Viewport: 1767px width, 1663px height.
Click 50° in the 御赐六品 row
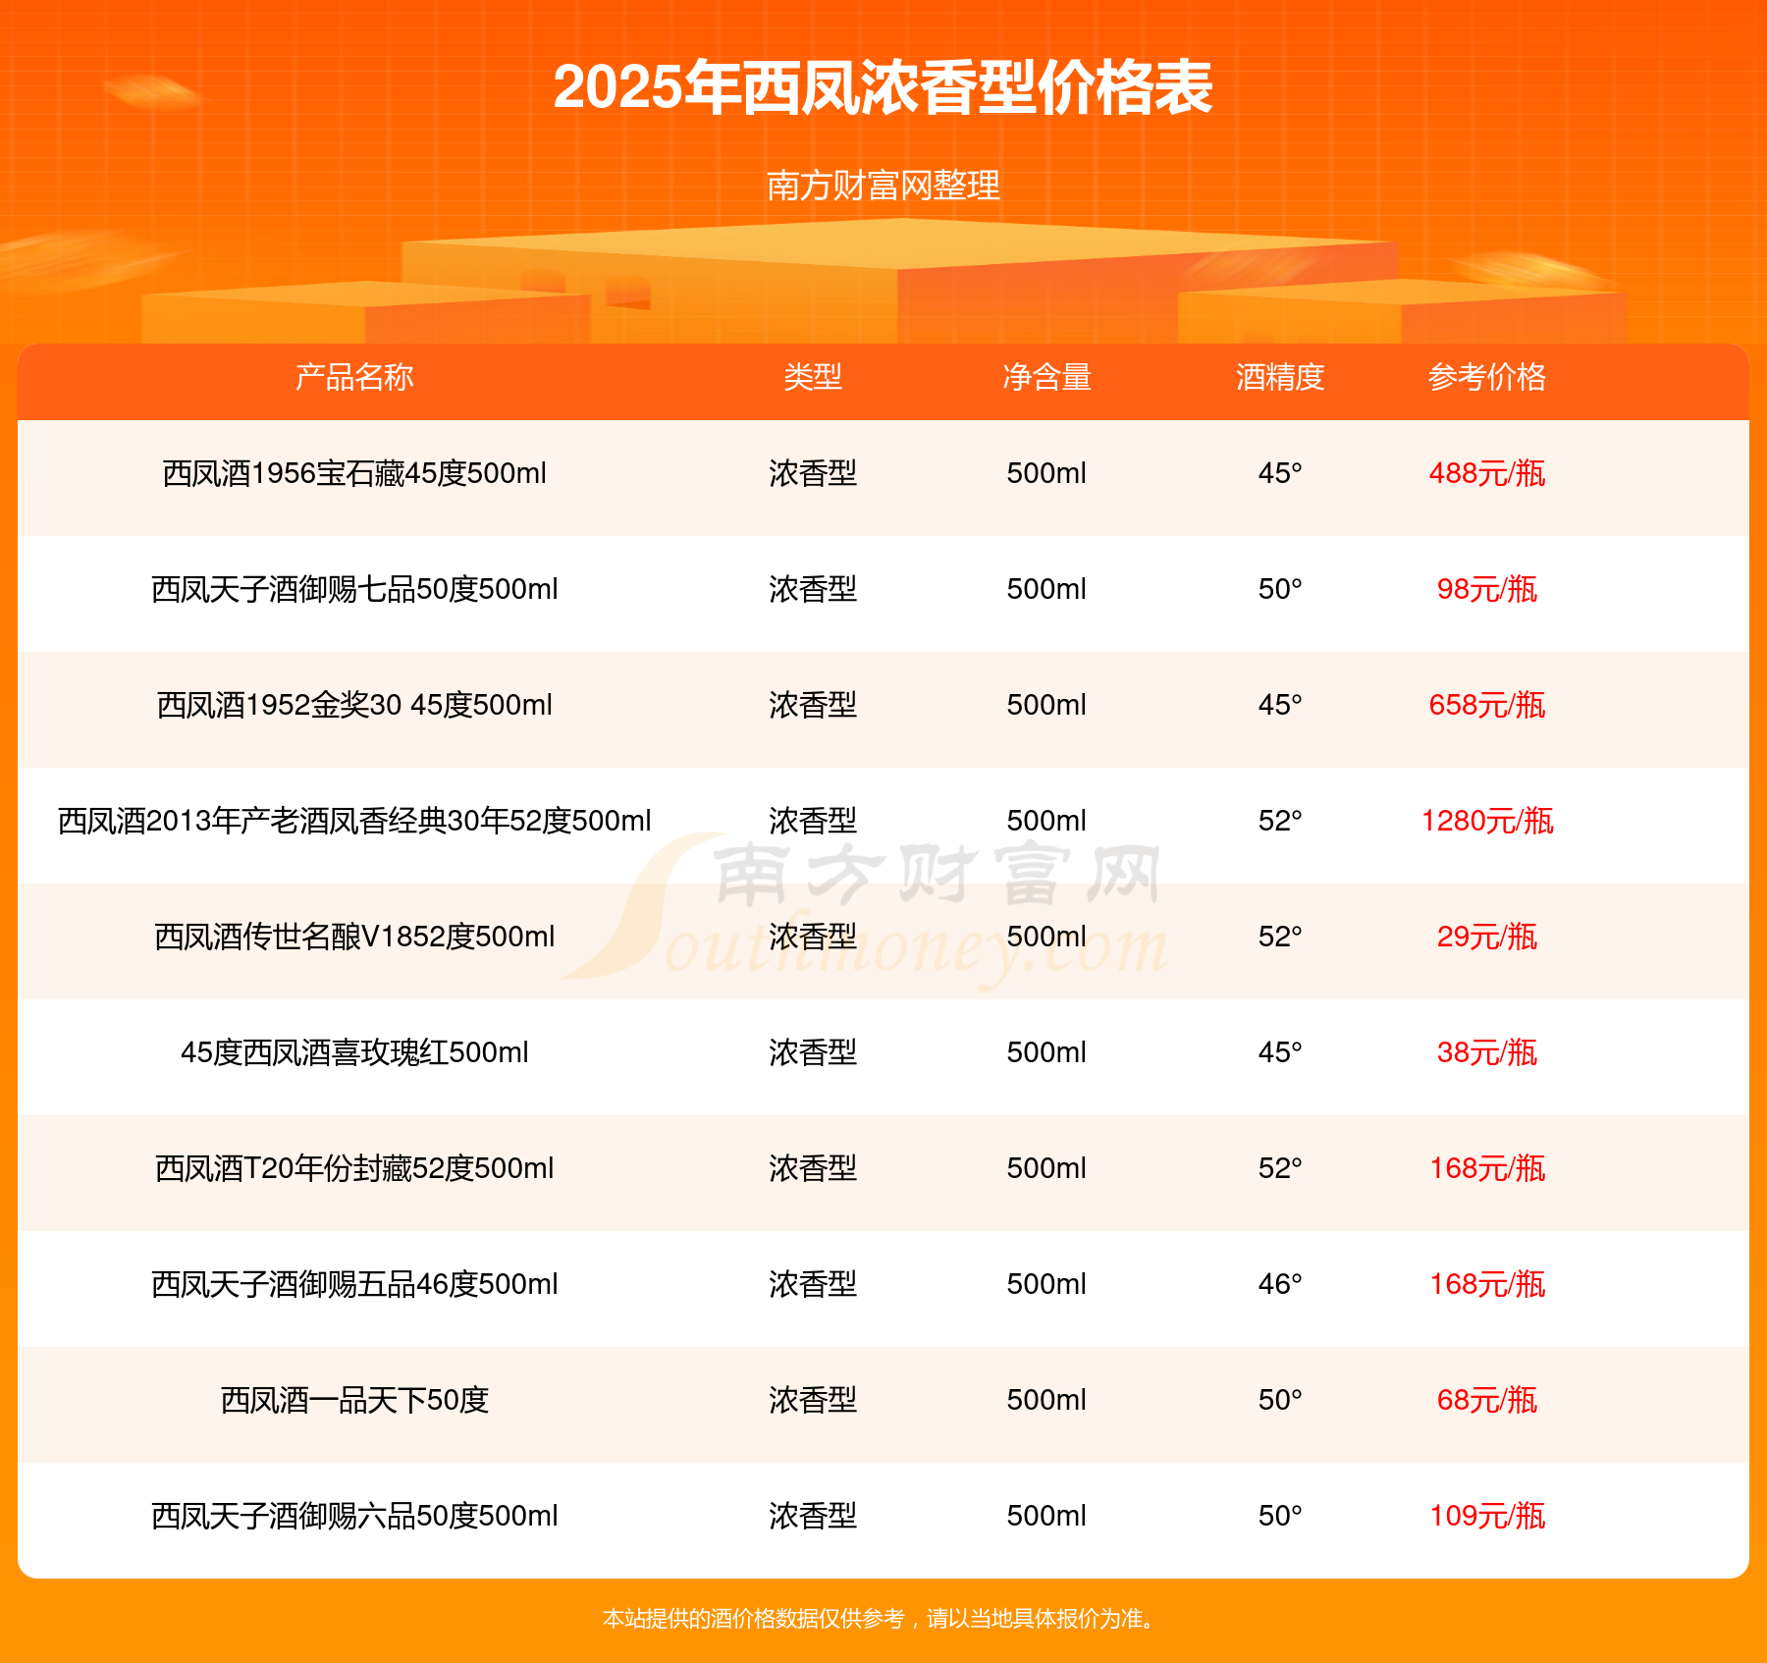pyautogui.click(x=1280, y=1516)
